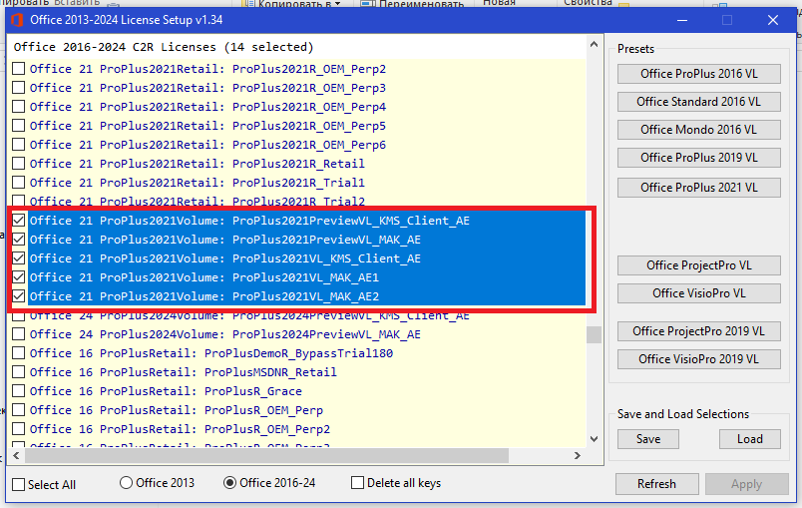Minimize the License Setup window
802x508 pixels.
point(682,21)
